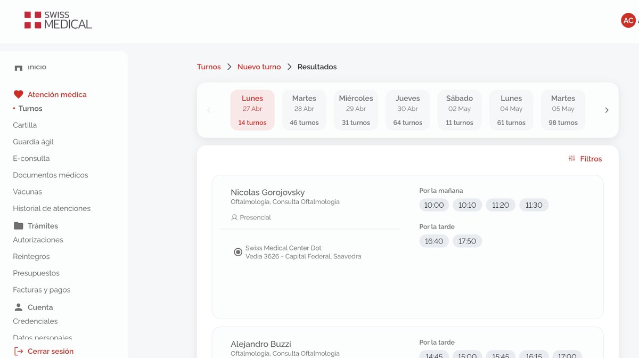Click the Trámites folder icon
Screen dimensions: 639x358
coord(18,226)
